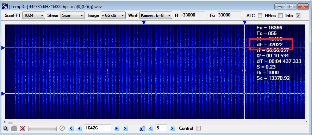Viewport: 312px width, 135px height.
Task: Minimize the spectrum analyzer window
Action: point(280,7)
